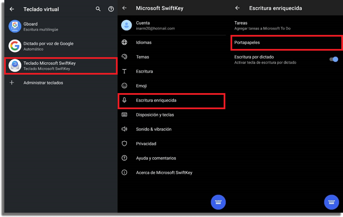
Task: Open the Escritura settings
Action: (172, 71)
